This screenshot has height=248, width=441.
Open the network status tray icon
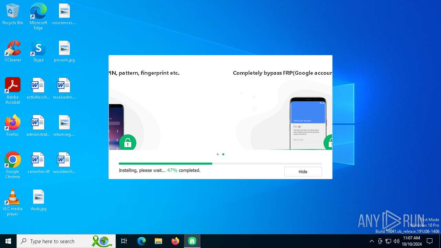[x=388, y=241]
